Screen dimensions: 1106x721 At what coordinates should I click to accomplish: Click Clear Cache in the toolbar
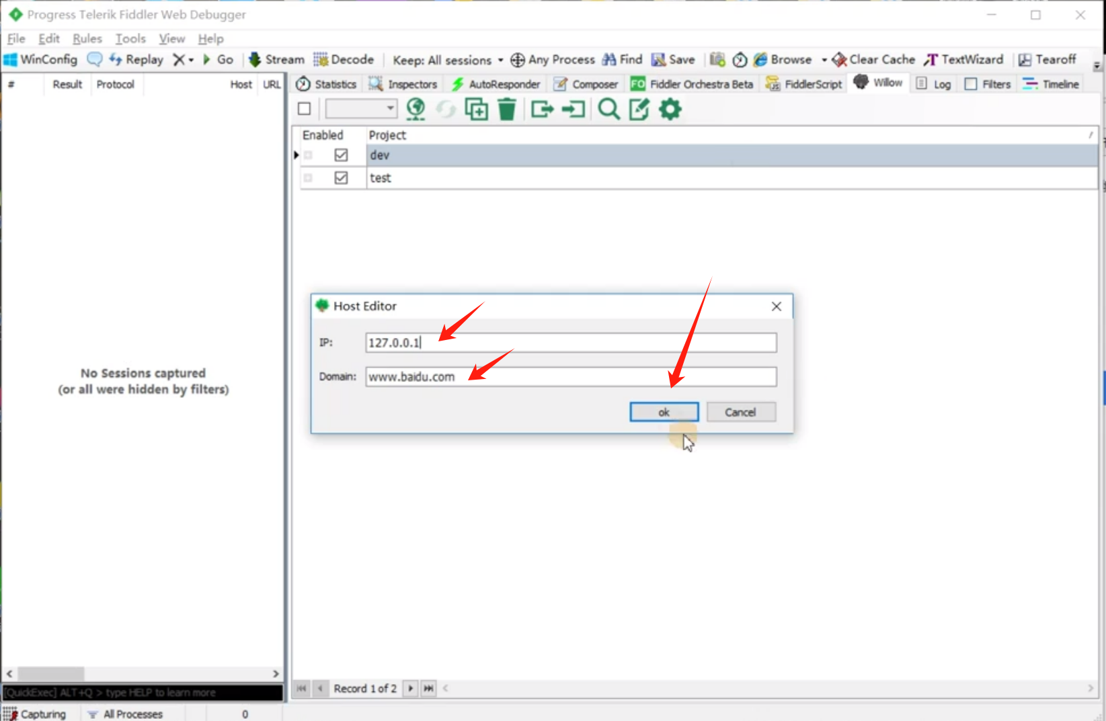click(x=873, y=60)
